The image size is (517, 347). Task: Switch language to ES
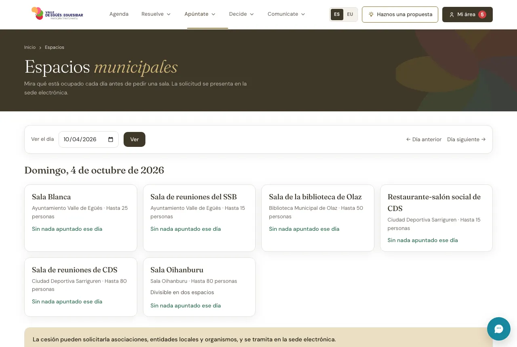[337, 15]
